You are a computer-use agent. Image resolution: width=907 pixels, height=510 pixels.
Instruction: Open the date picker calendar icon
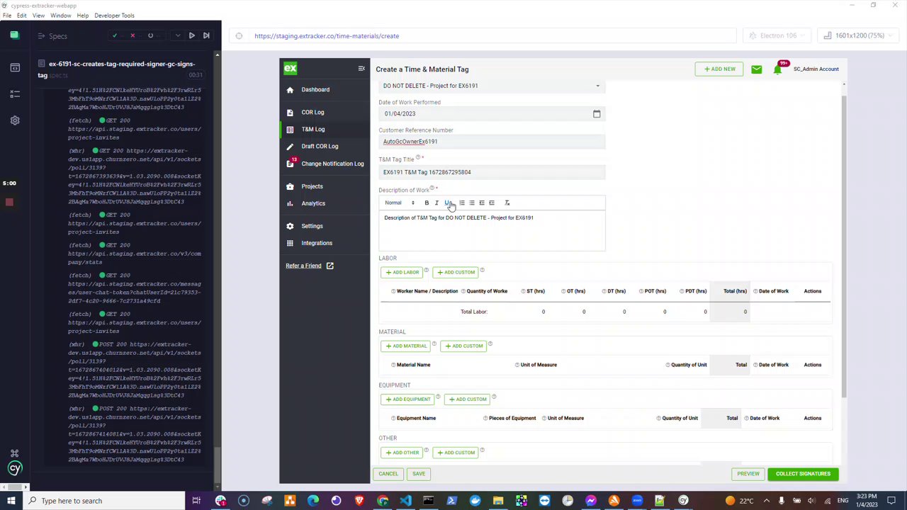pyautogui.click(x=597, y=113)
